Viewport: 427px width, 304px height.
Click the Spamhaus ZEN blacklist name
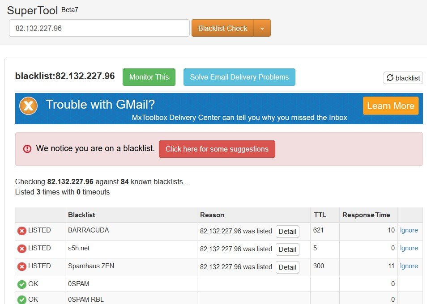(x=91, y=266)
